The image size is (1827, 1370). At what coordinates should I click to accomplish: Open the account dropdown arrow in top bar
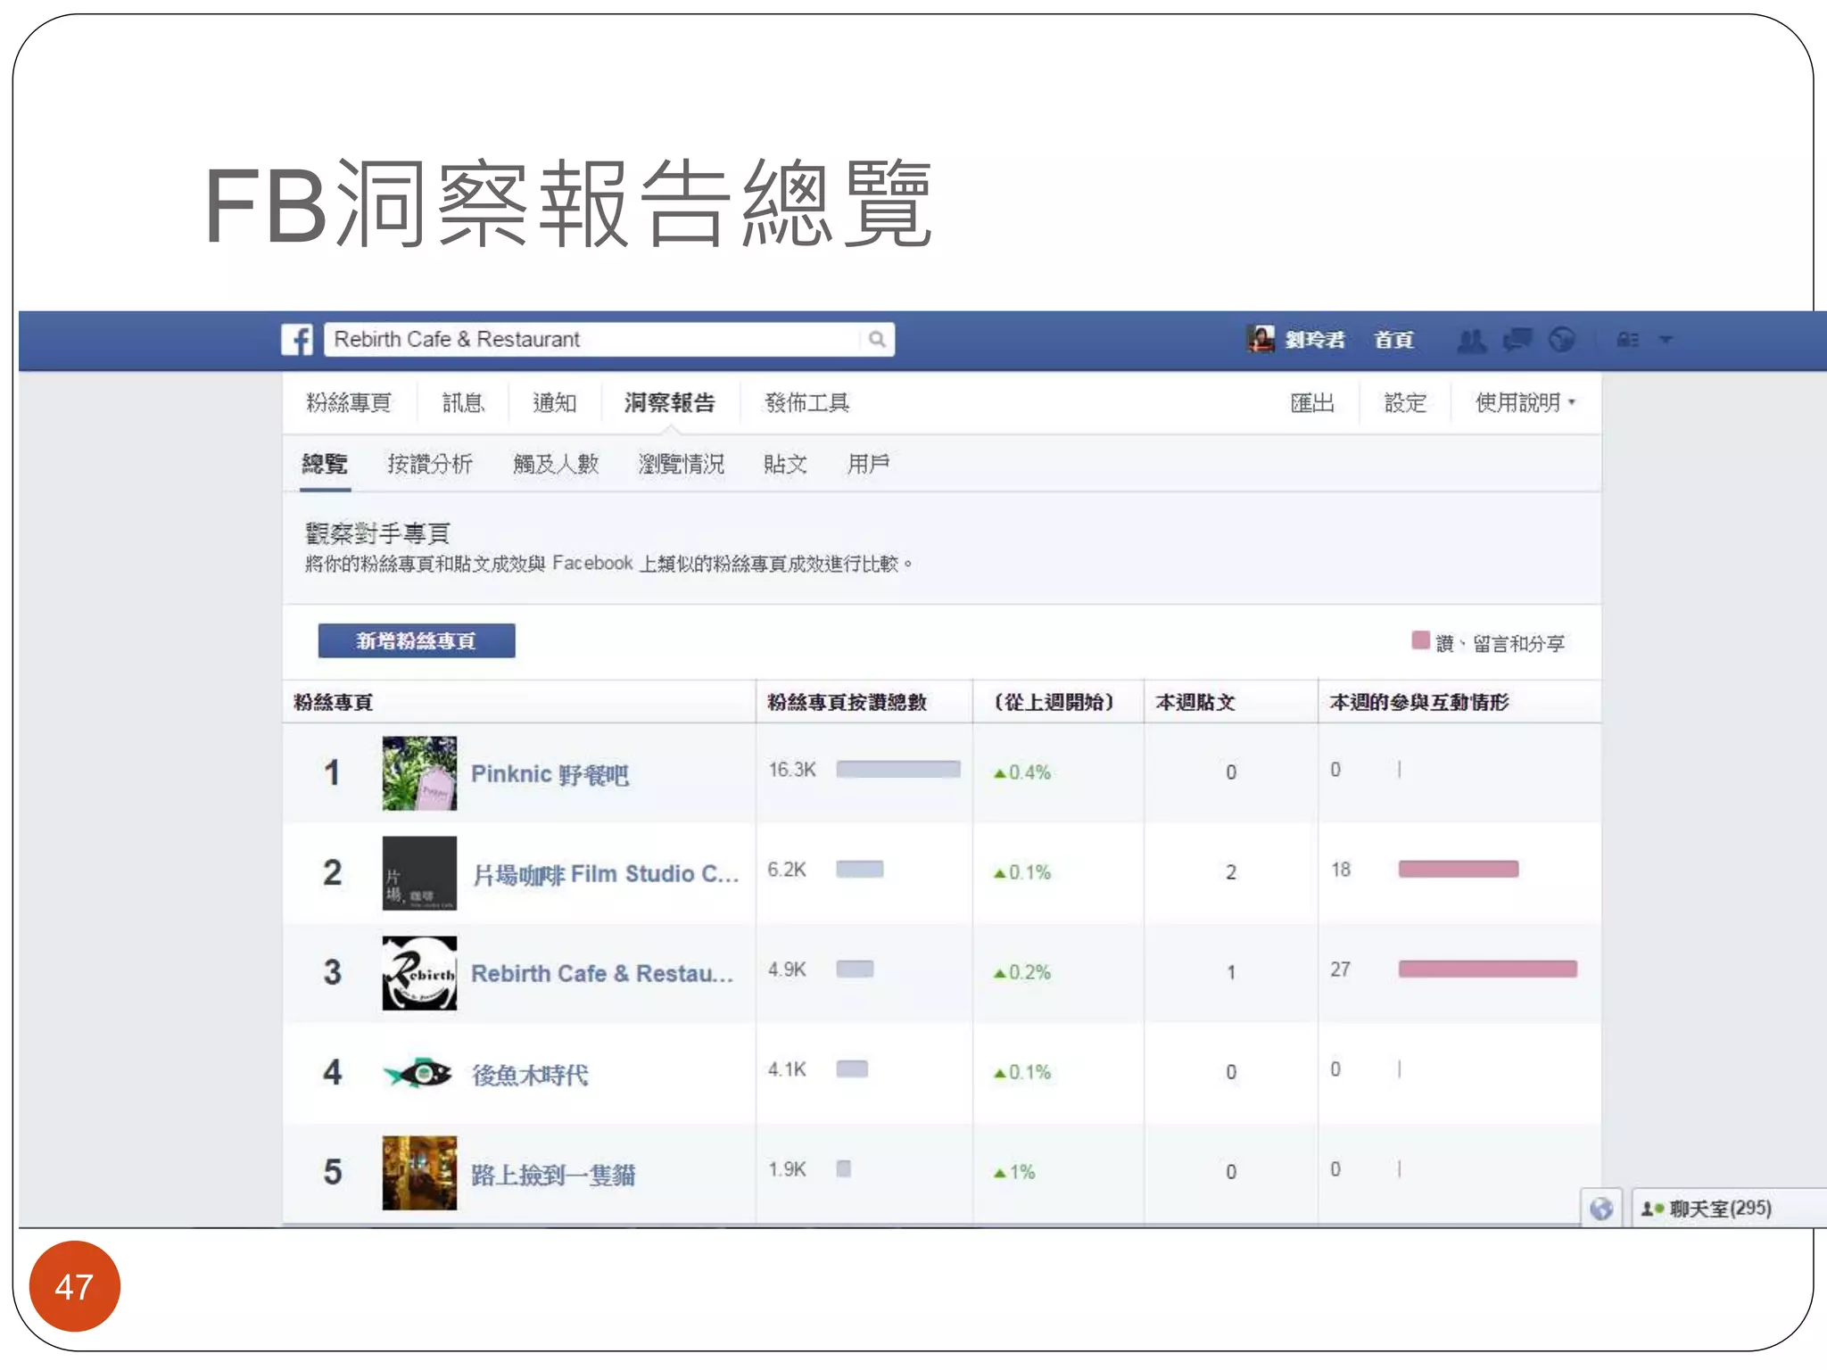click(x=1665, y=340)
